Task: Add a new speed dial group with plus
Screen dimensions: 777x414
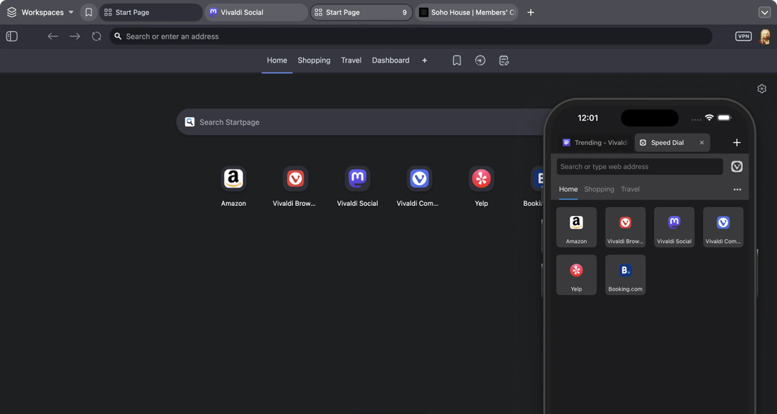Action: pos(424,60)
